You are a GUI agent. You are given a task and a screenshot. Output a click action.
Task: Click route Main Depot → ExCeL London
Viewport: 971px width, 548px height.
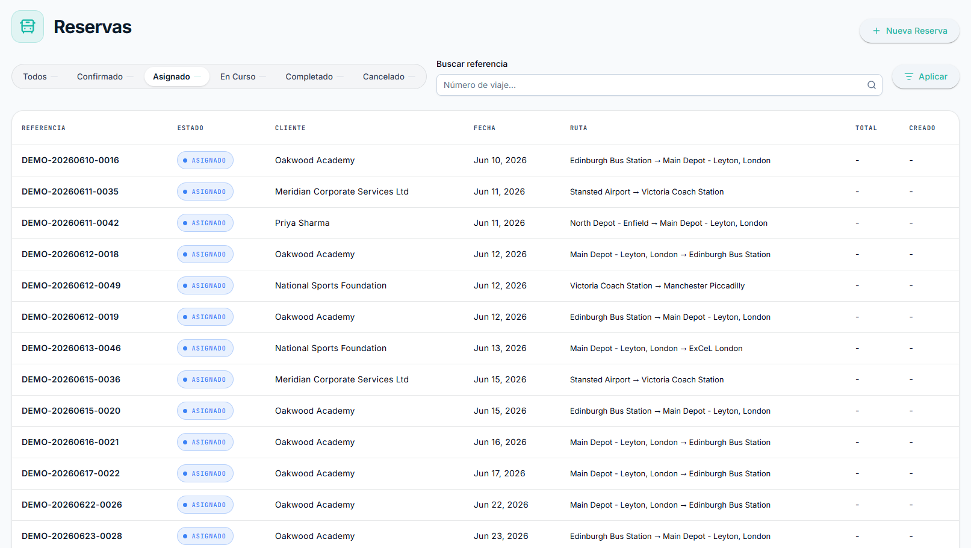(656, 348)
